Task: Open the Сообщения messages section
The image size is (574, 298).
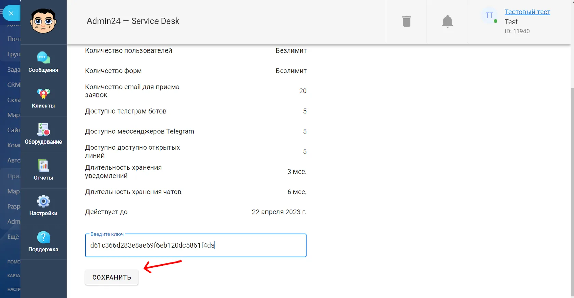Action: [x=43, y=62]
